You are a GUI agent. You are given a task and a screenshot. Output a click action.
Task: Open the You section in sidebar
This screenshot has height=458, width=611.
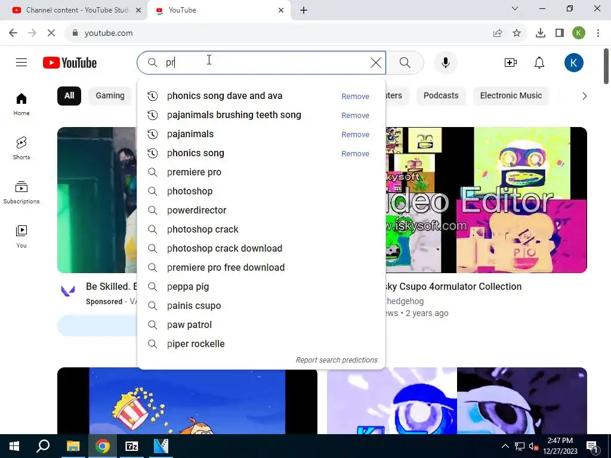point(21,236)
